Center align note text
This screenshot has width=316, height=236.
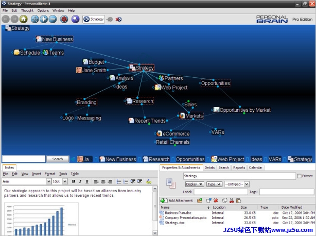coord(103,181)
